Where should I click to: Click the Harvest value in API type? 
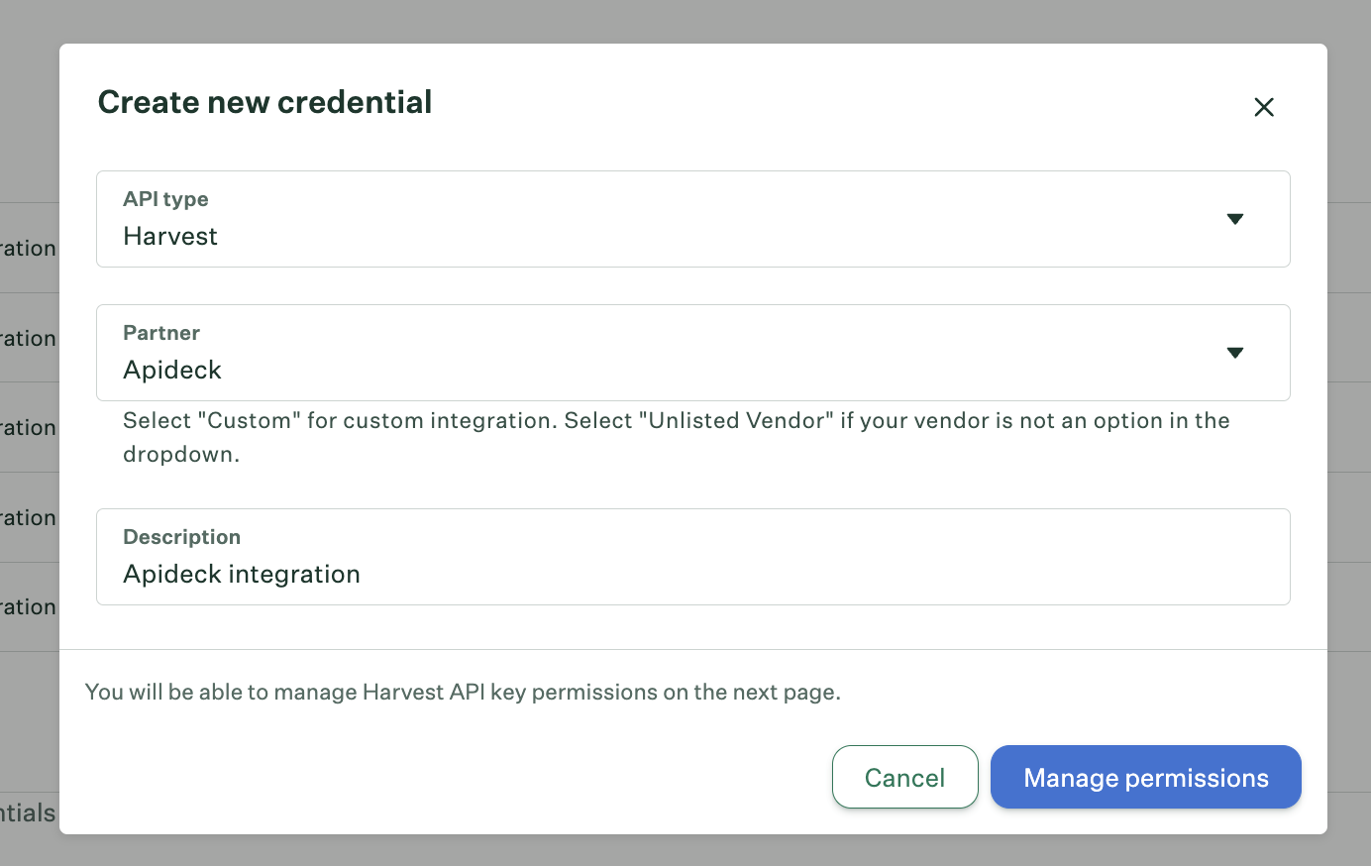[170, 236]
